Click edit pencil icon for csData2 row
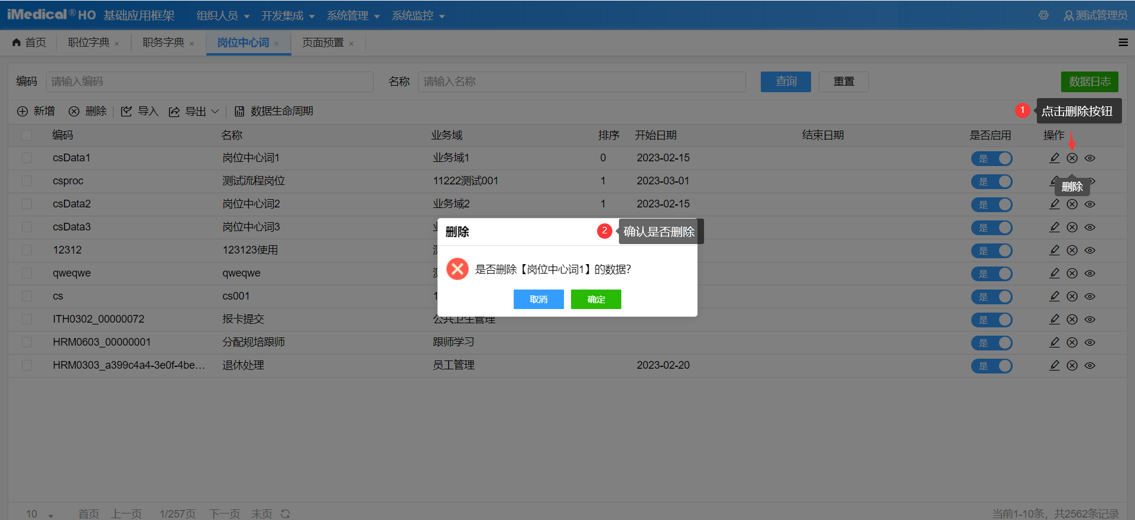The height and width of the screenshot is (520, 1135). (x=1054, y=204)
